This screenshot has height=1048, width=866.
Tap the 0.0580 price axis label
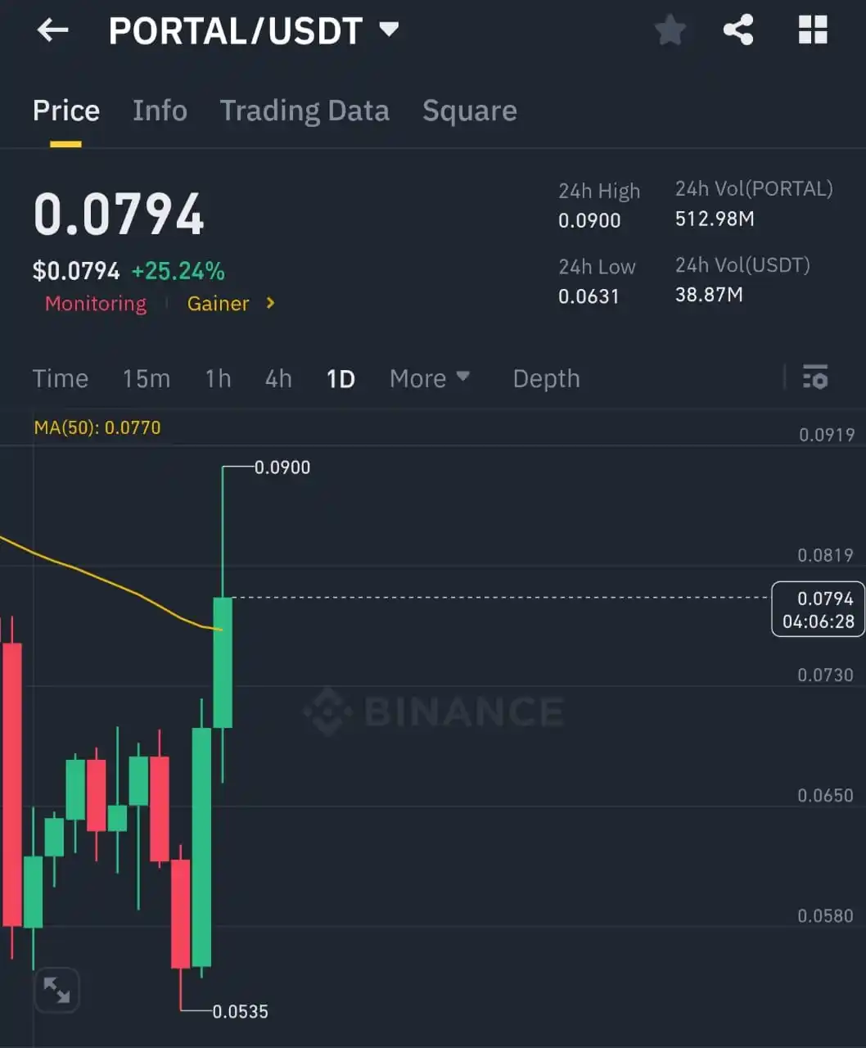[826, 916]
